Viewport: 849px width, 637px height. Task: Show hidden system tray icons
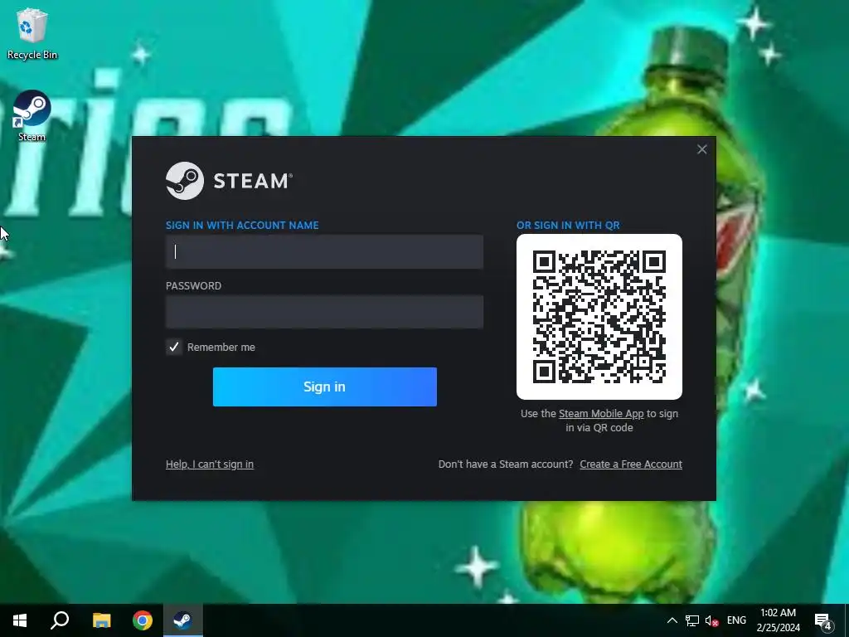pos(672,620)
